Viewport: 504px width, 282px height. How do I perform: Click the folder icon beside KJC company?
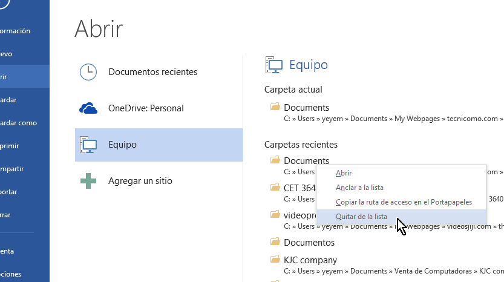(275, 259)
